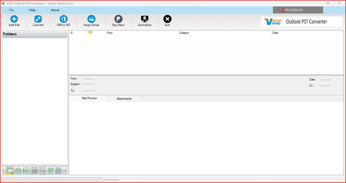This screenshot has width=346, height=183.
Task: Click the Vartika Software Outlook PST Converter logo
Action: pyautogui.click(x=302, y=22)
